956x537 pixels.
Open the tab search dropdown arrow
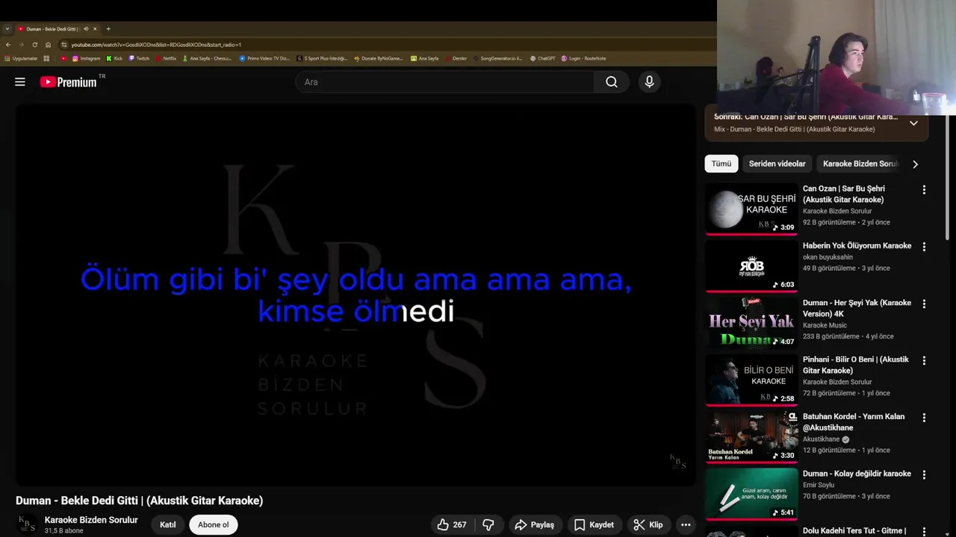point(7,29)
